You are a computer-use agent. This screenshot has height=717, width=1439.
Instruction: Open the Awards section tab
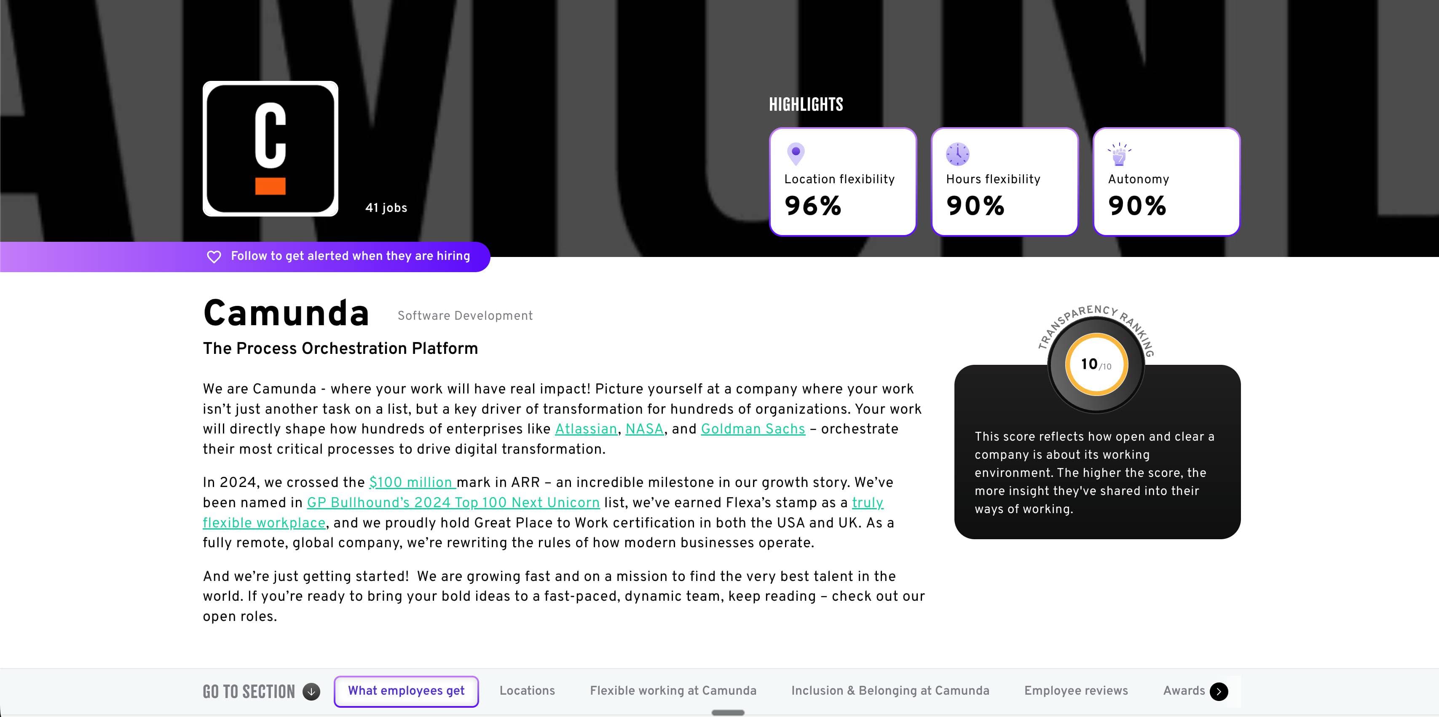pyautogui.click(x=1184, y=691)
